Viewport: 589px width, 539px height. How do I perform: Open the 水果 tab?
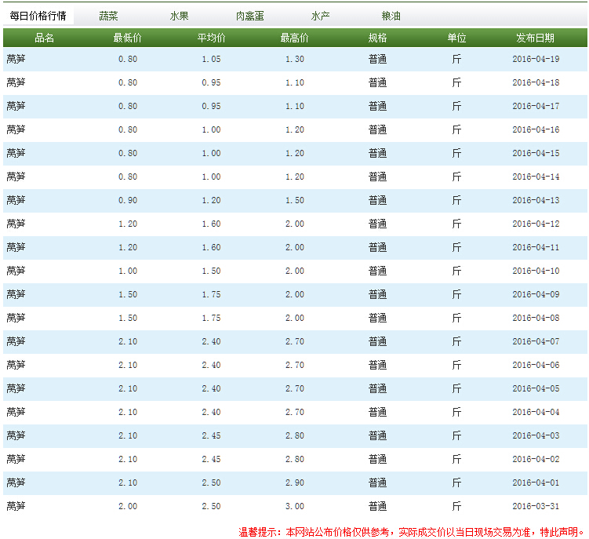pos(179,16)
